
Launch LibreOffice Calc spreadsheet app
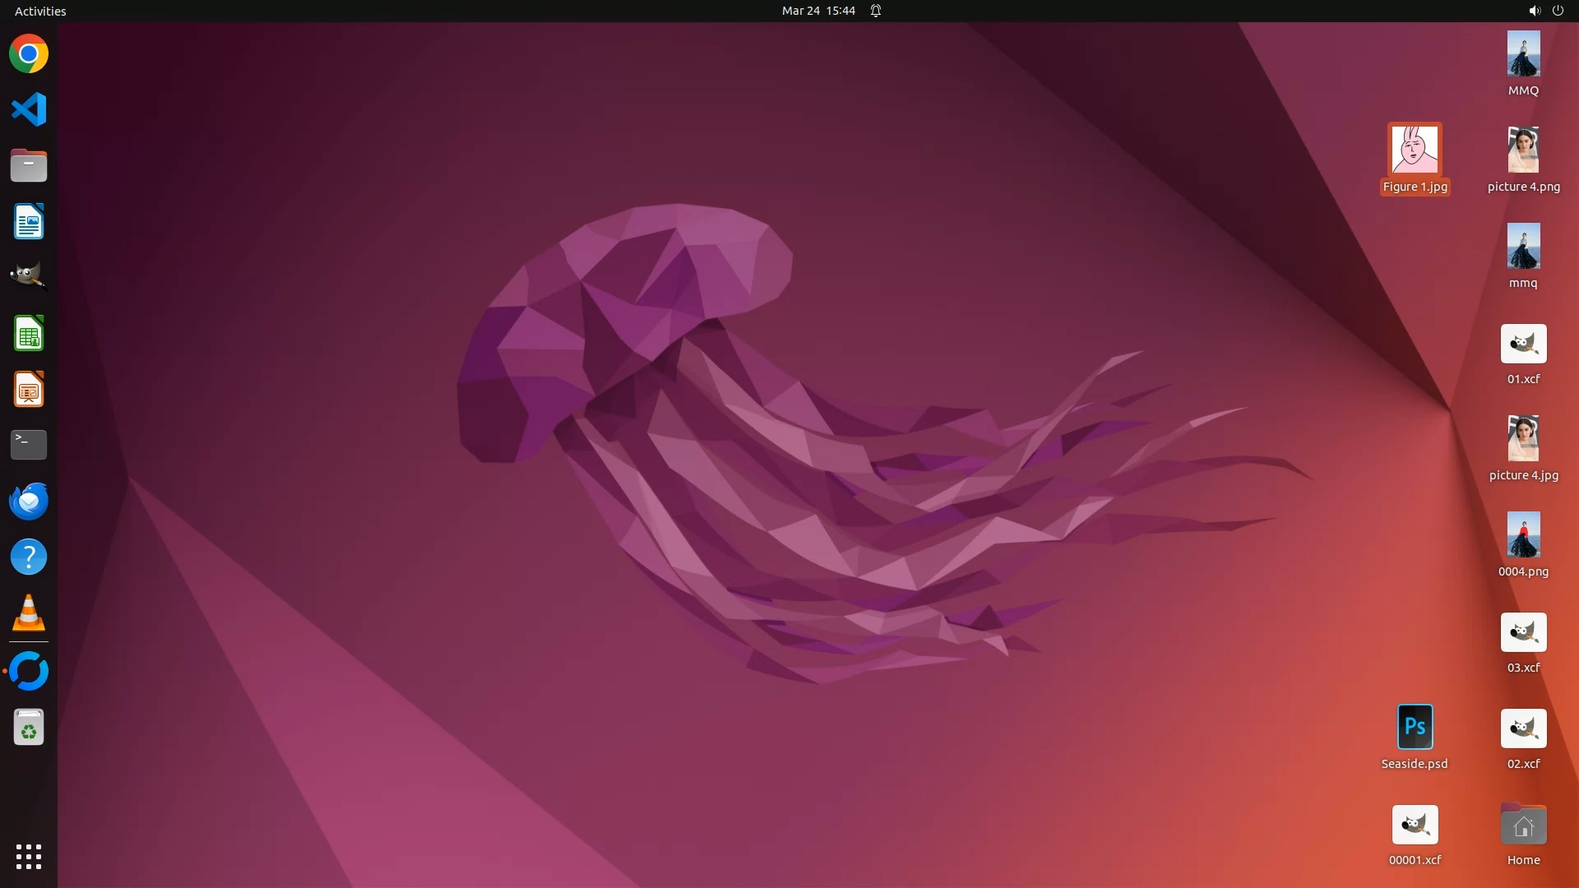(x=29, y=334)
